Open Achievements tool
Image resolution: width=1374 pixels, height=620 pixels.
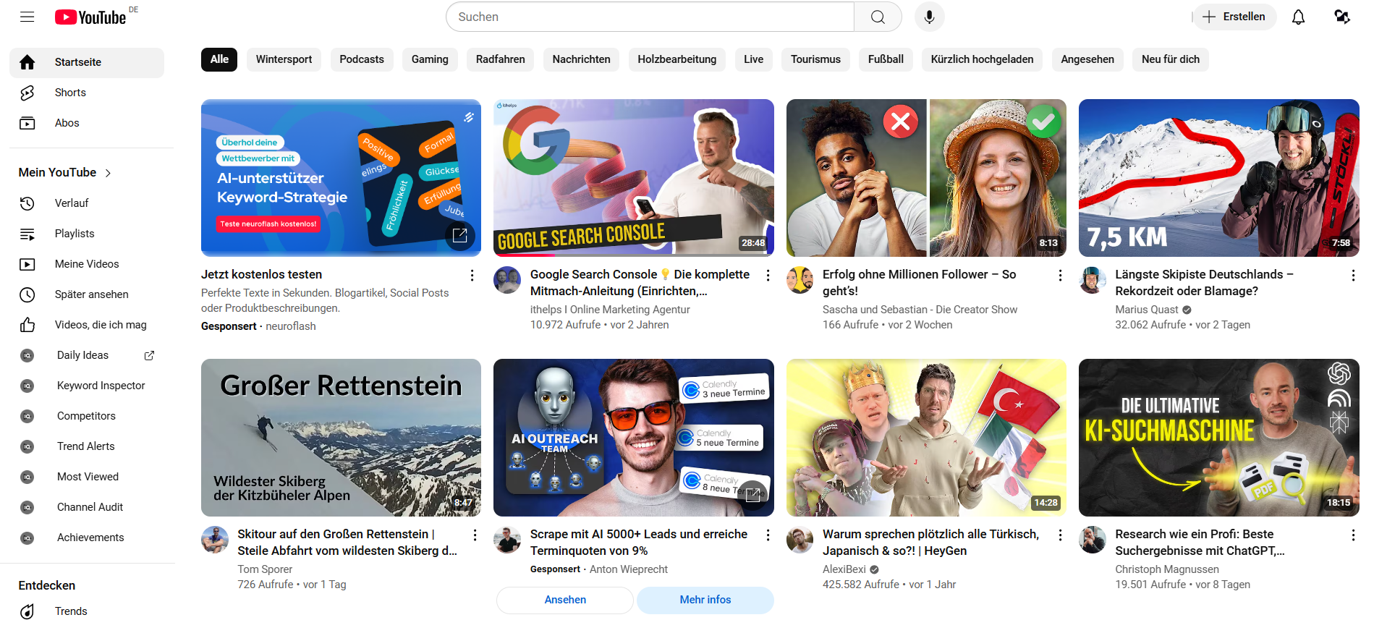pos(87,538)
